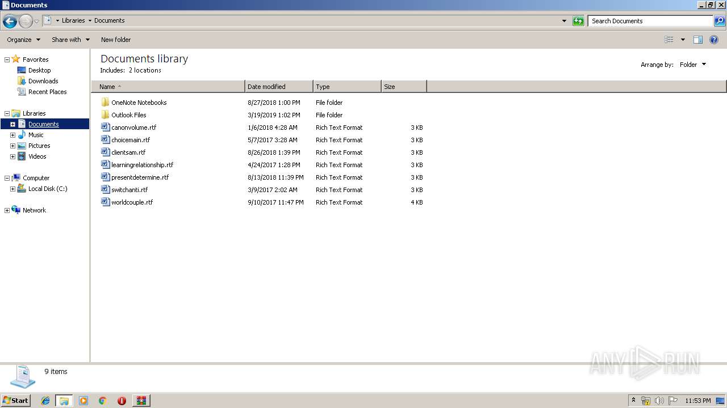This screenshot has width=727, height=408.
Task: Select Pictures in the Libraries tree
Action: point(39,146)
